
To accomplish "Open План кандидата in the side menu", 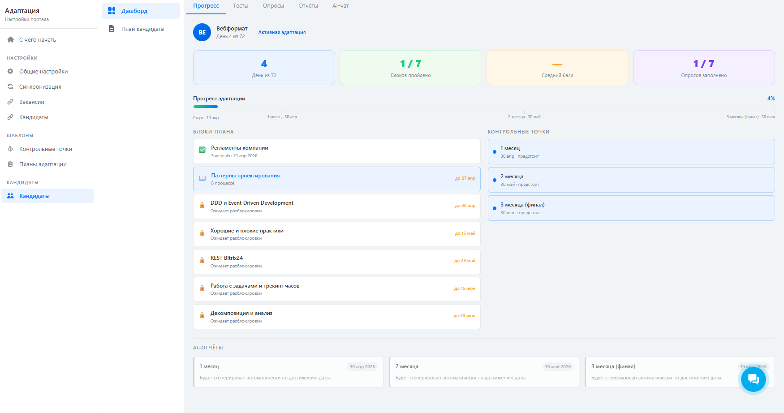I will [x=142, y=29].
